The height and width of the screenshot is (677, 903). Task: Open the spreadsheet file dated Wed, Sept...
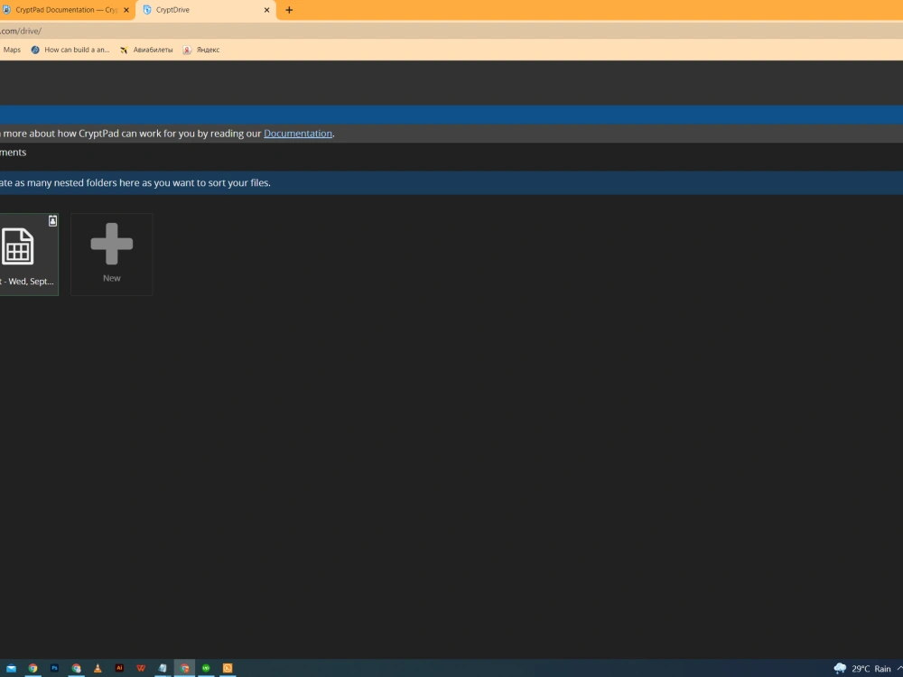[29, 254]
